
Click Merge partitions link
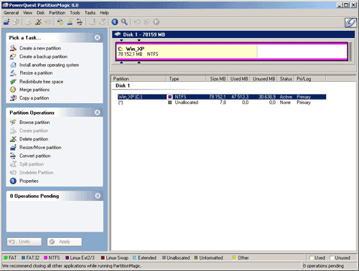pos(34,90)
